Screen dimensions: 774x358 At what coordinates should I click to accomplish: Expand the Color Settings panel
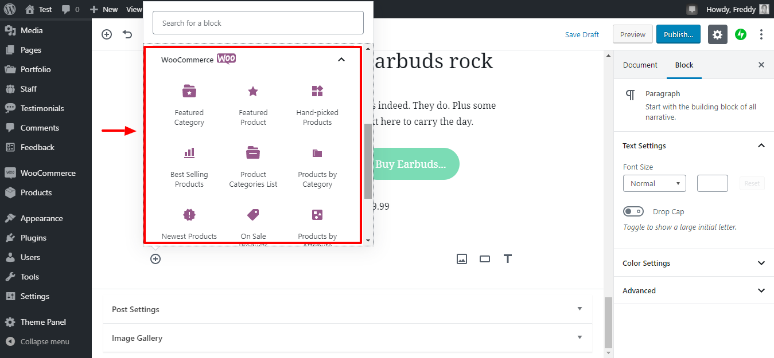(x=694, y=263)
